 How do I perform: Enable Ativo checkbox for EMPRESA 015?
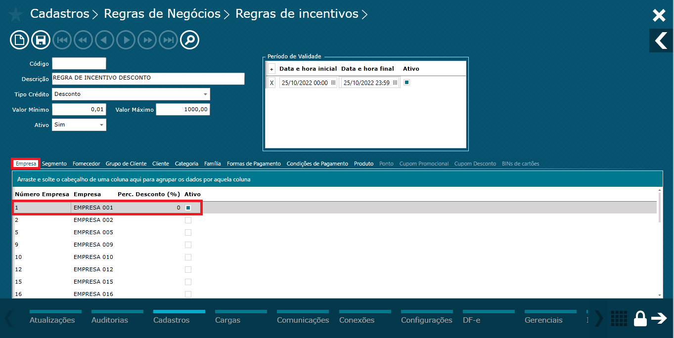pyautogui.click(x=188, y=282)
